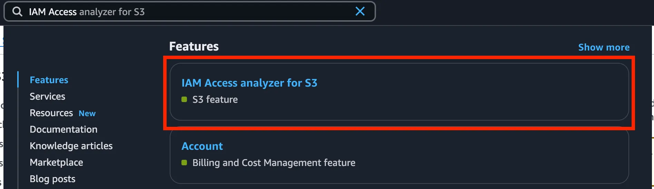Click the magnifying glass search icon
The width and height of the screenshot is (654, 189).
(17, 12)
